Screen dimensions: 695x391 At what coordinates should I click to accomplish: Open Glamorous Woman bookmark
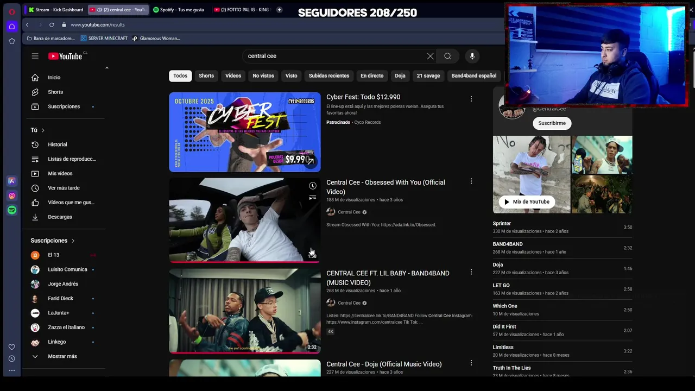tap(156, 39)
